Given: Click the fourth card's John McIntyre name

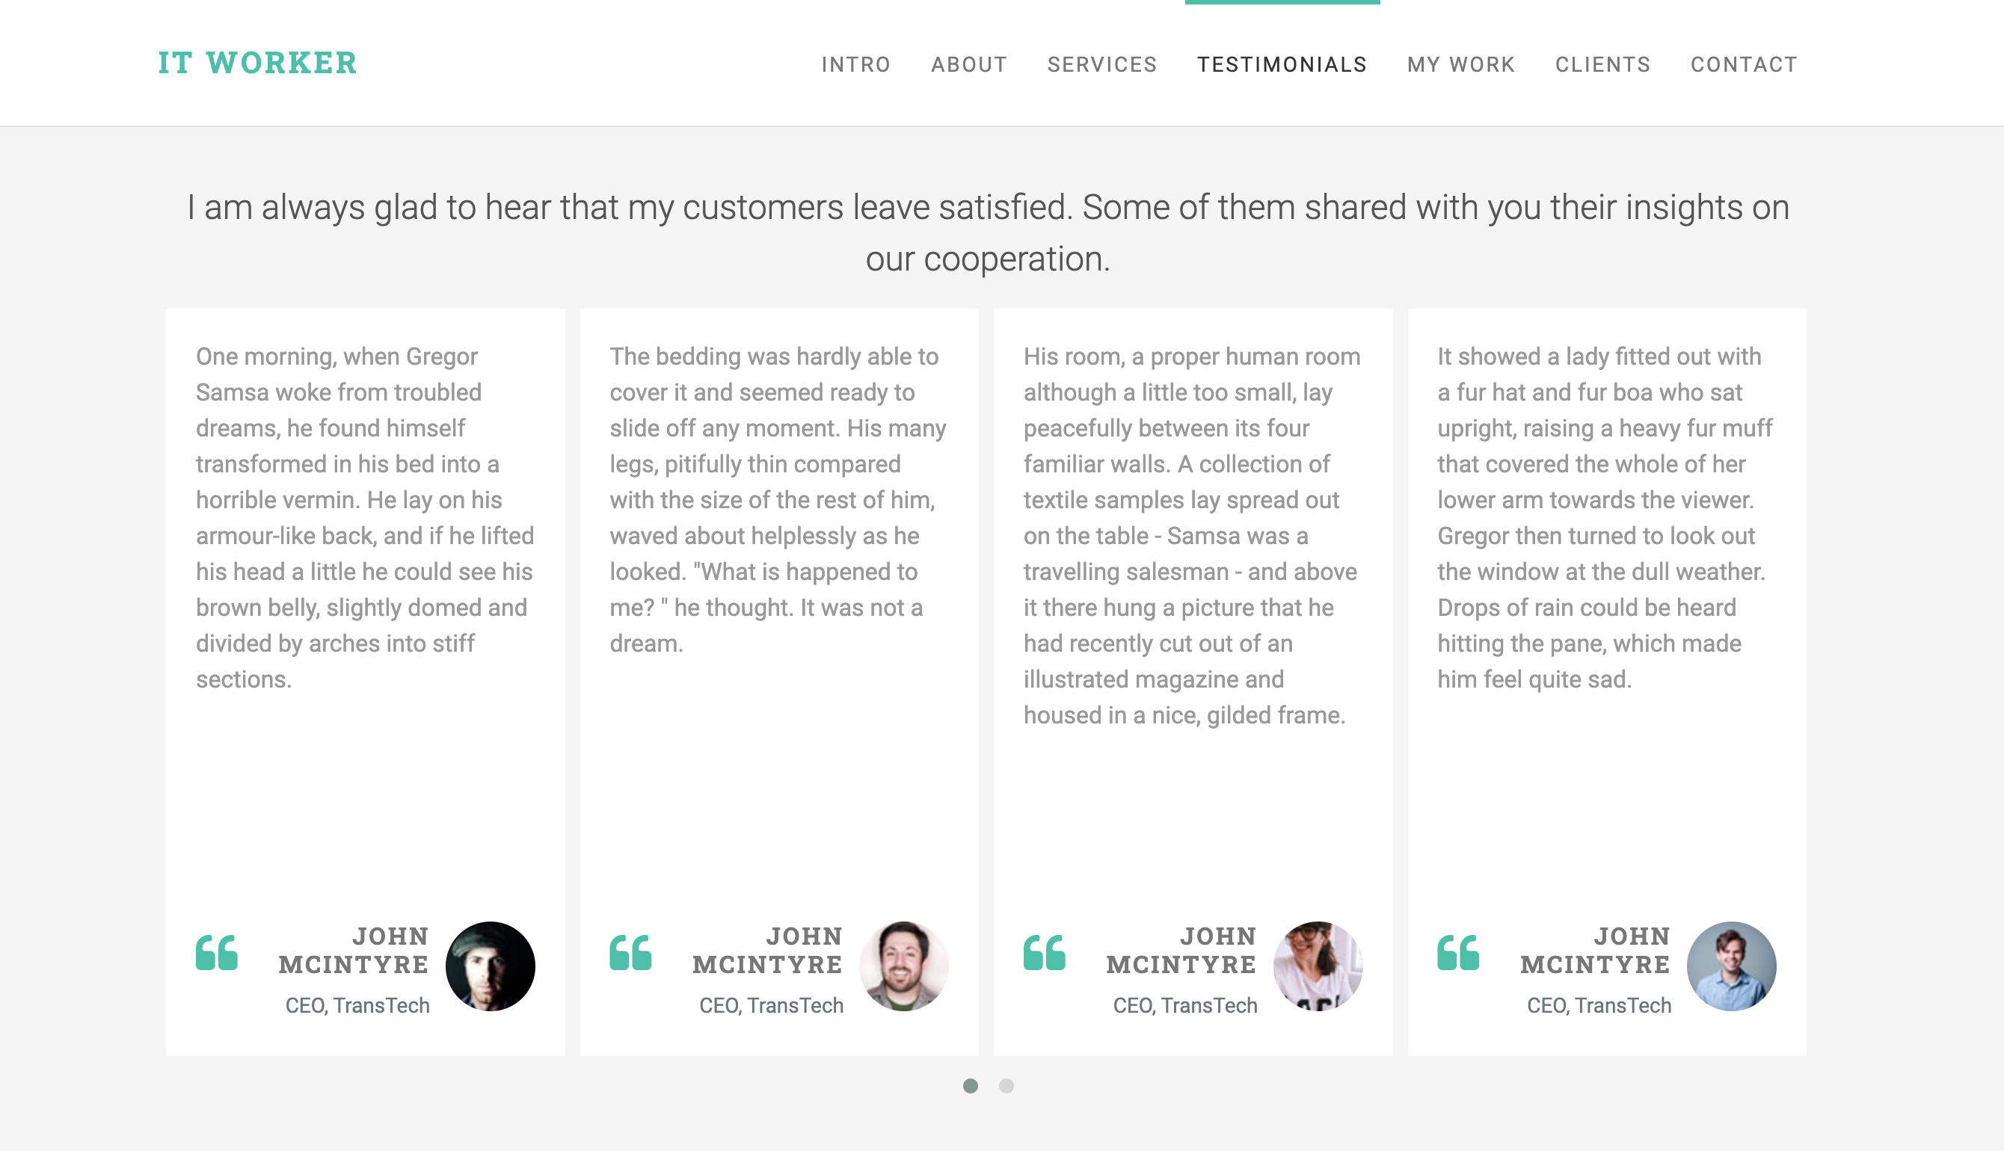Looking at the screenshot, I should click(1595, 950).
